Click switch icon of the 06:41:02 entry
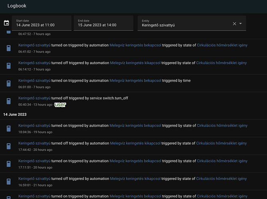The height and width of the screenshot is (199, 267). click(8, 48)
